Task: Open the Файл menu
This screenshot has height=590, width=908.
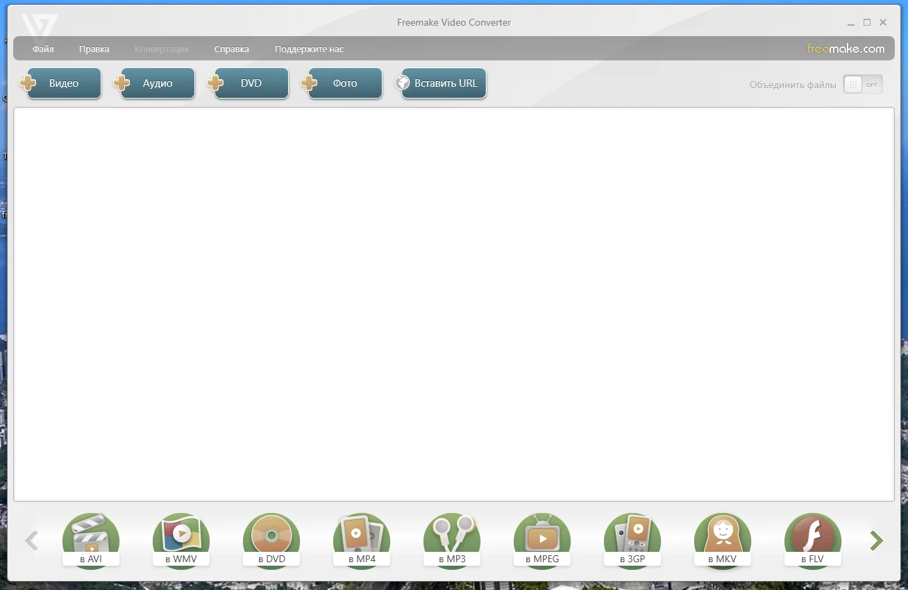Action: 43,49
